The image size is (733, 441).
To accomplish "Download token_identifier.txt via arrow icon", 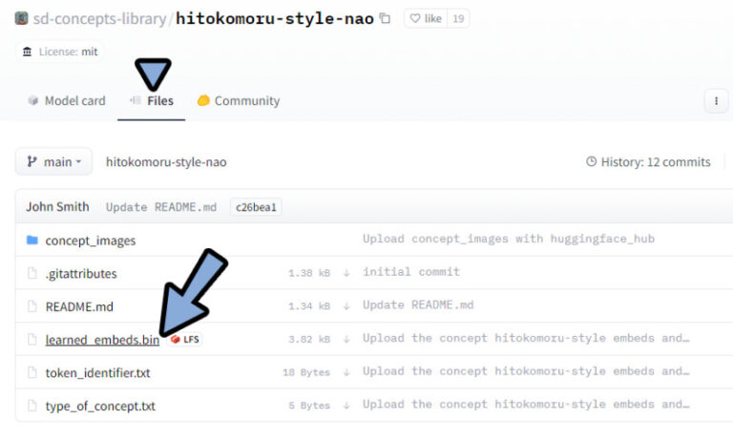I will coord(346,372).
